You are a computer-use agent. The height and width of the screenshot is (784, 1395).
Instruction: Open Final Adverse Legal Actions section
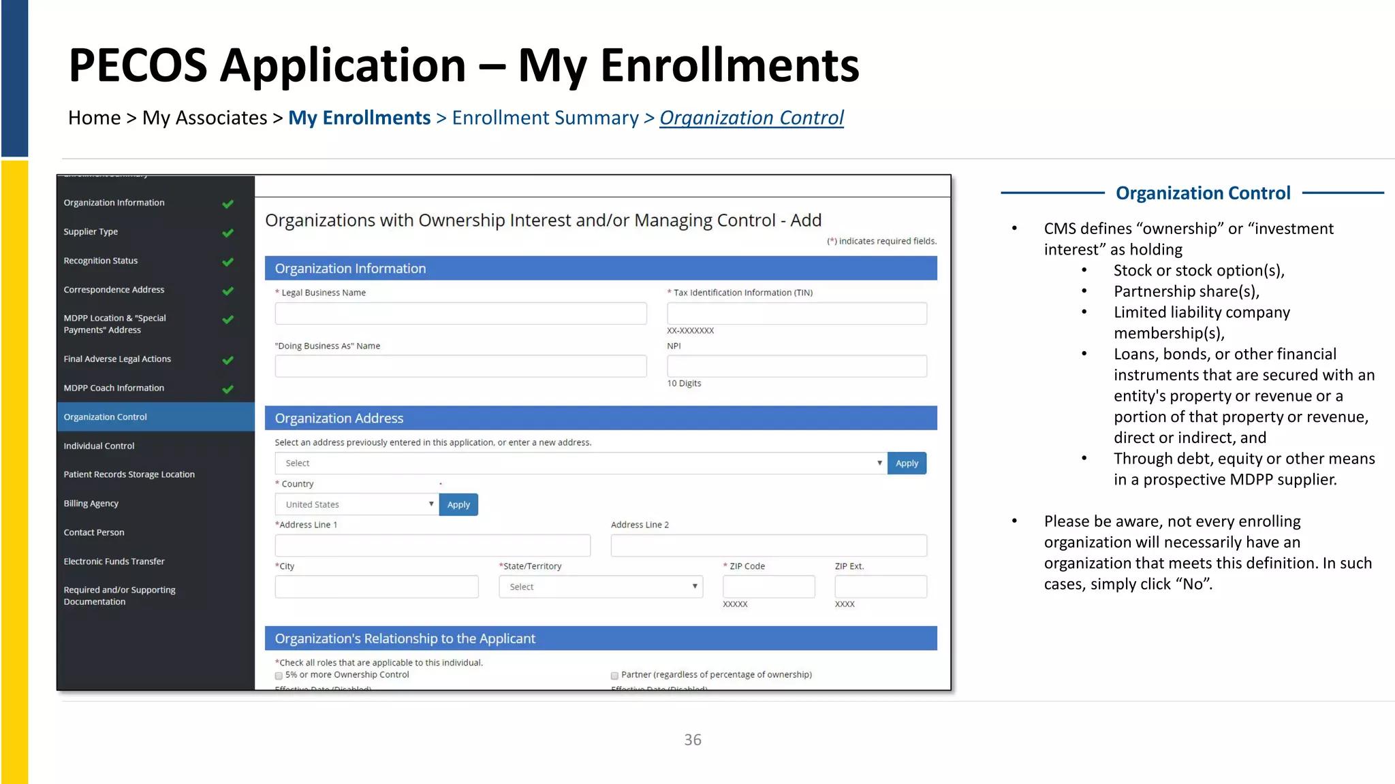(117, 359)
